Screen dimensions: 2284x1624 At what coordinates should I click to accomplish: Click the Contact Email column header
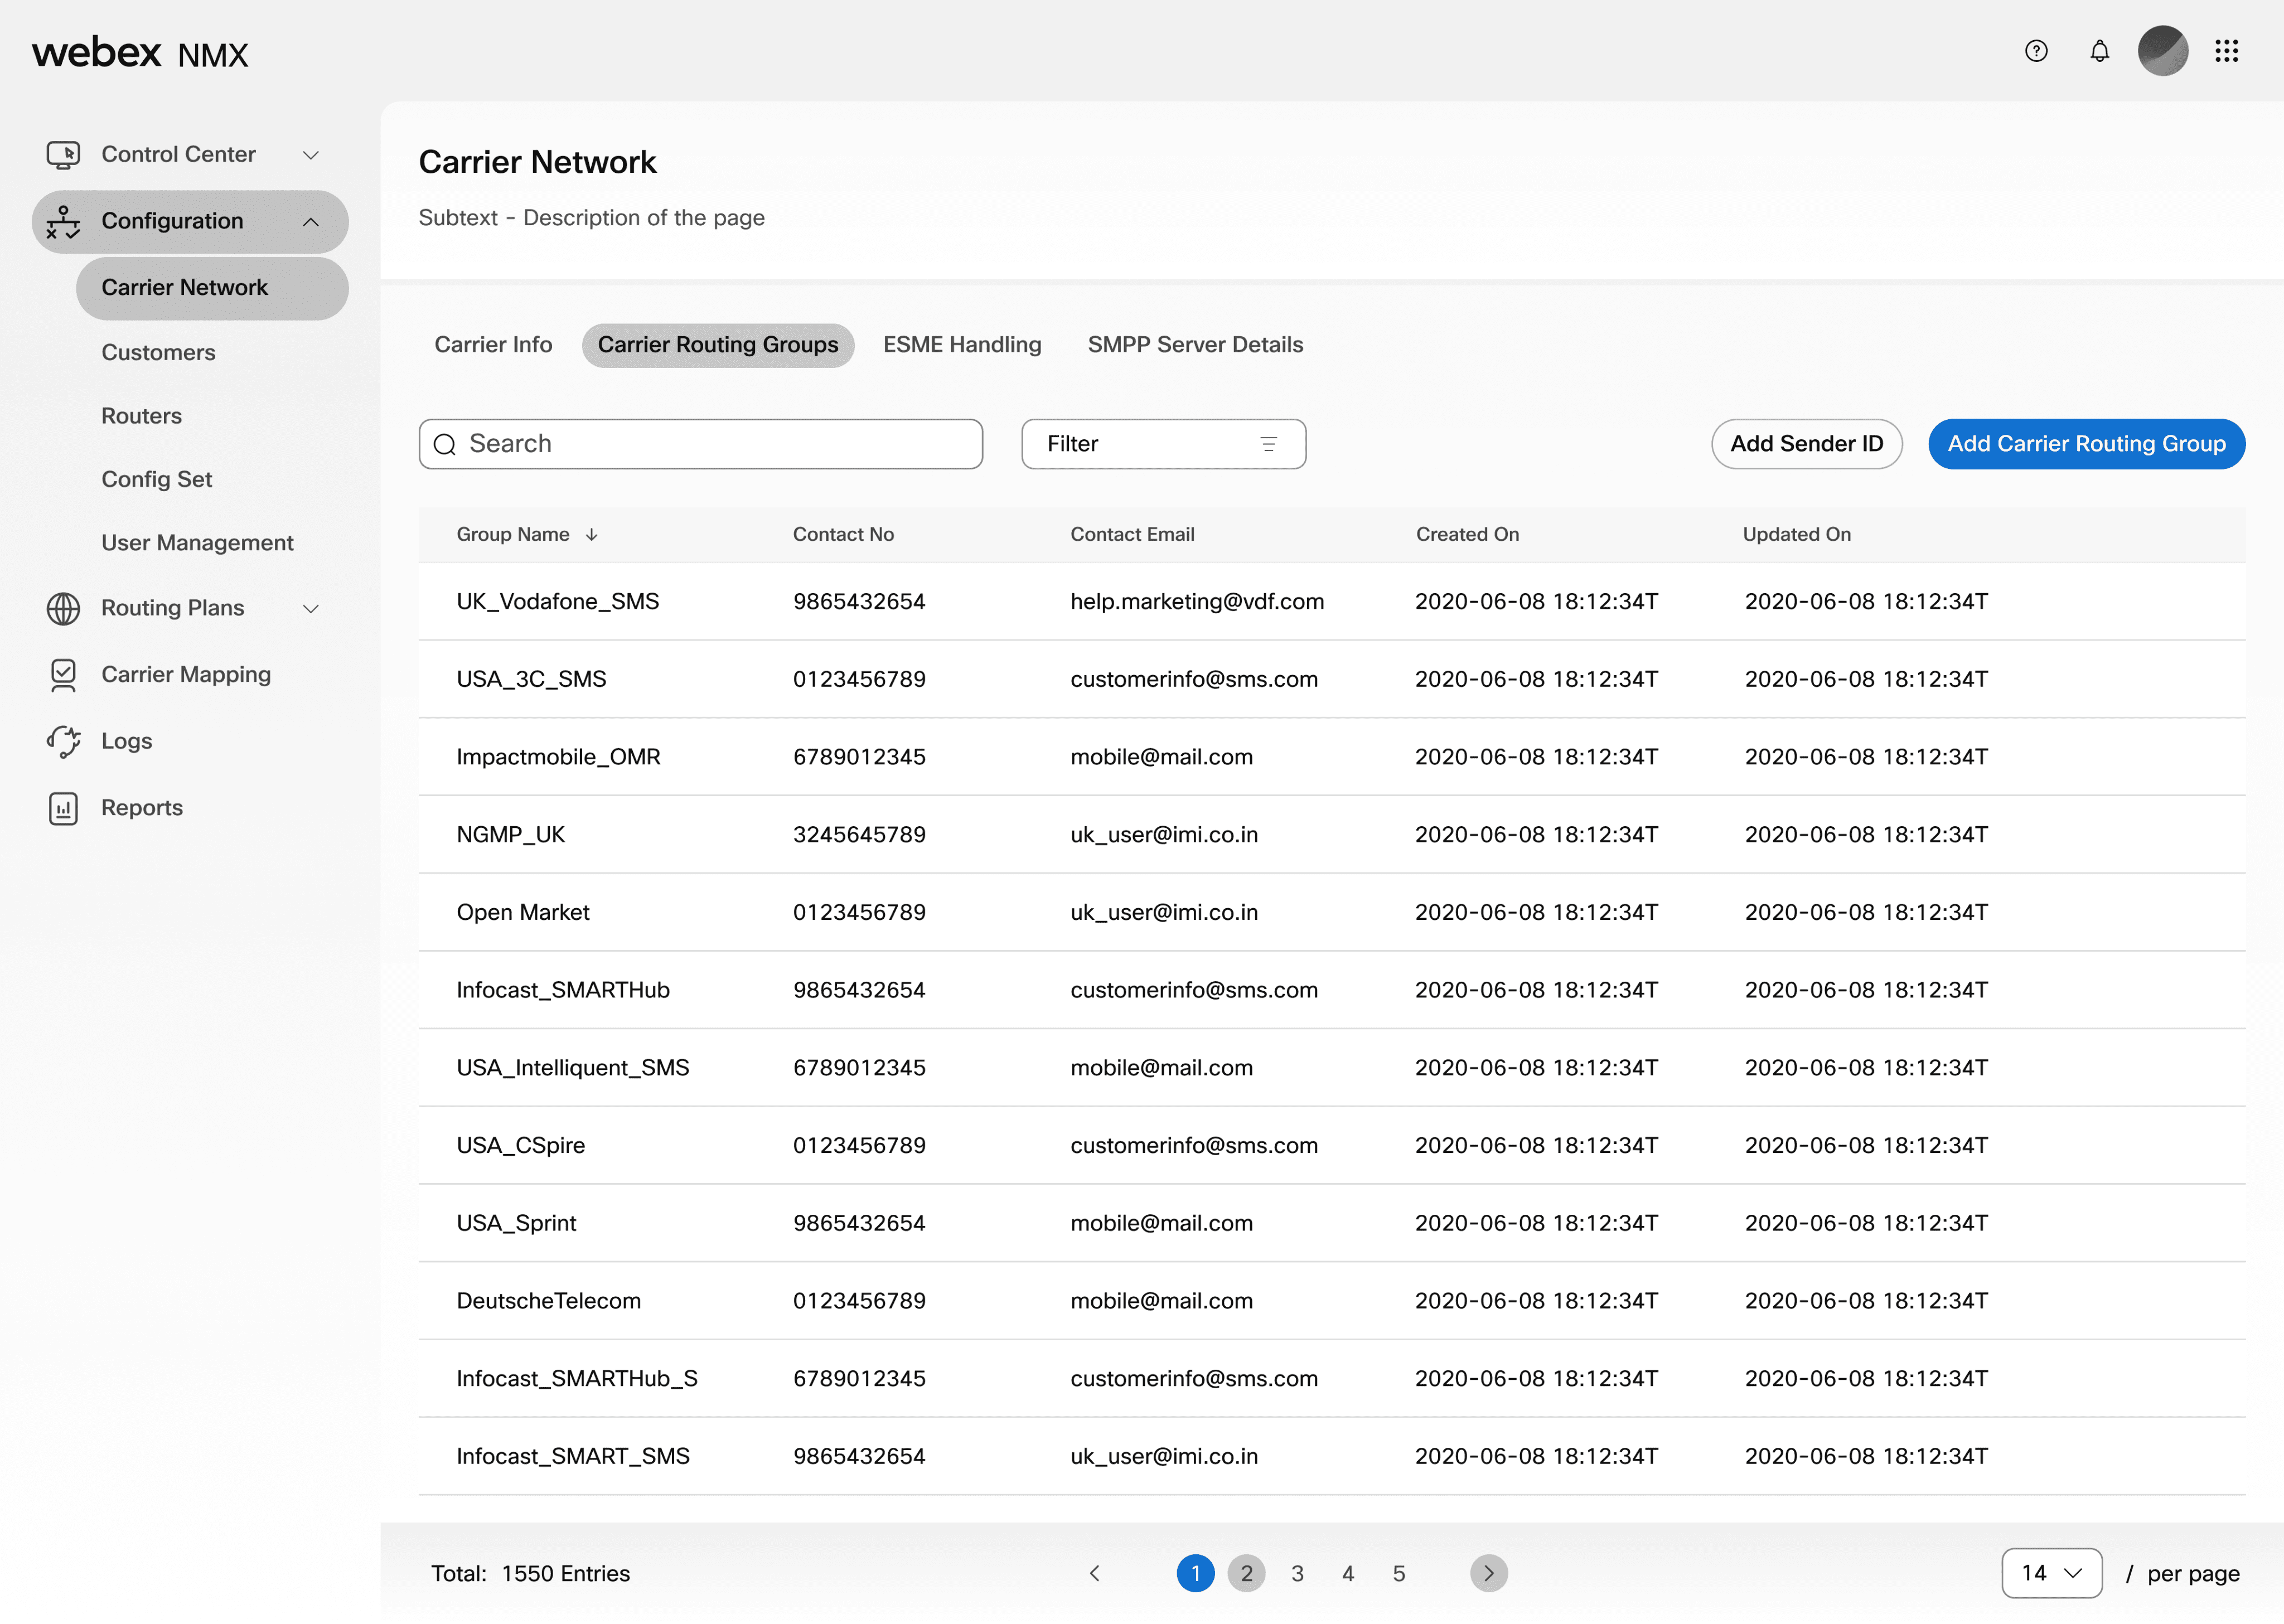(x=1132, y=535)
